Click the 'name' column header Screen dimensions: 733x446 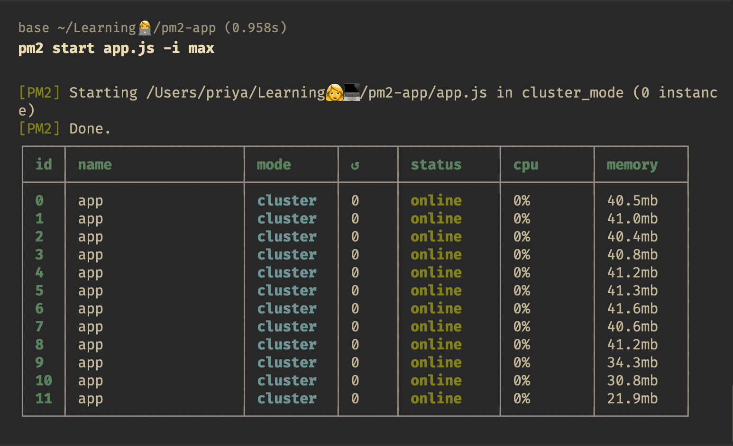click(95, 165)
